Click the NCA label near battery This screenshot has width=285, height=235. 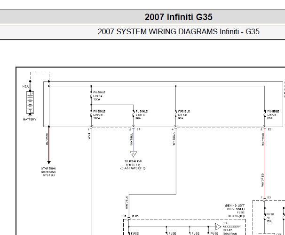(x=25, y=86)
